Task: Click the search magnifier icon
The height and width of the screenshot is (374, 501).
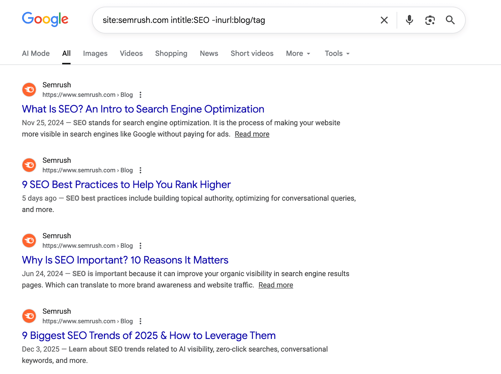Action: 450,20
